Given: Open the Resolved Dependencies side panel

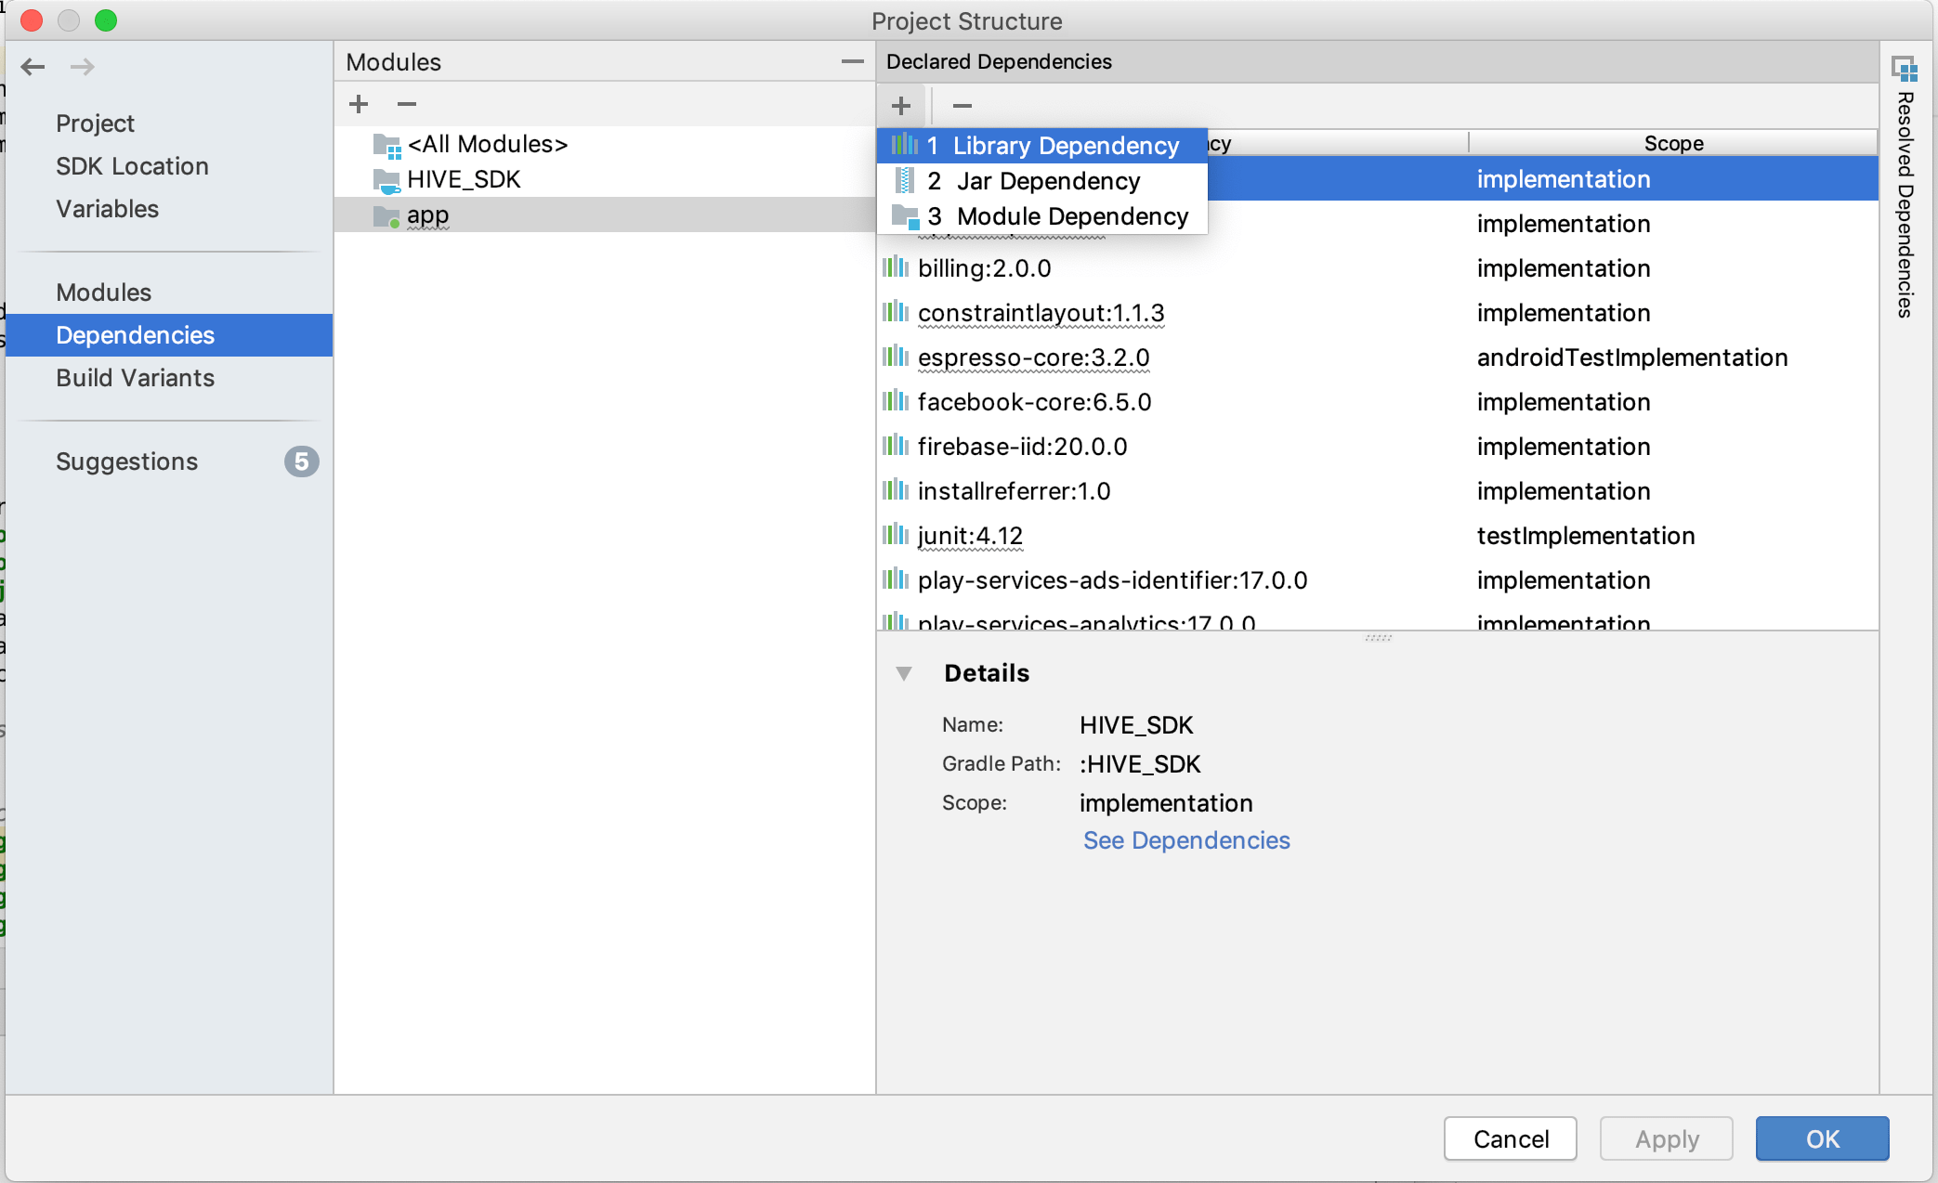Looking at the screenshot, I should (1906, 70).
